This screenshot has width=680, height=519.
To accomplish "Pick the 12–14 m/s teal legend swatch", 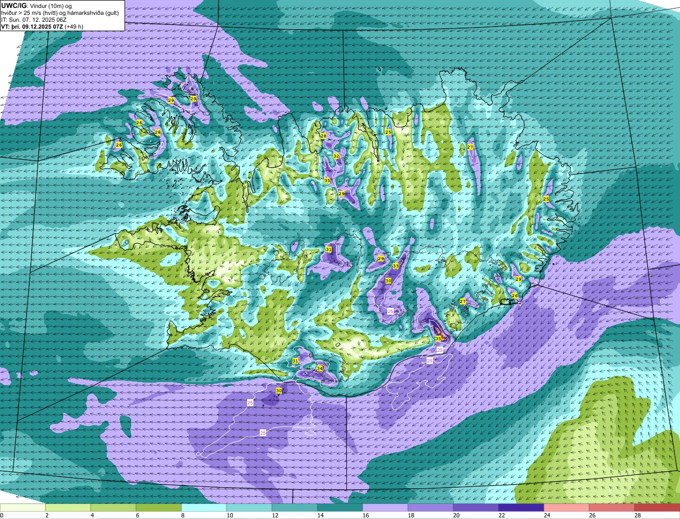I will (295, 507).
